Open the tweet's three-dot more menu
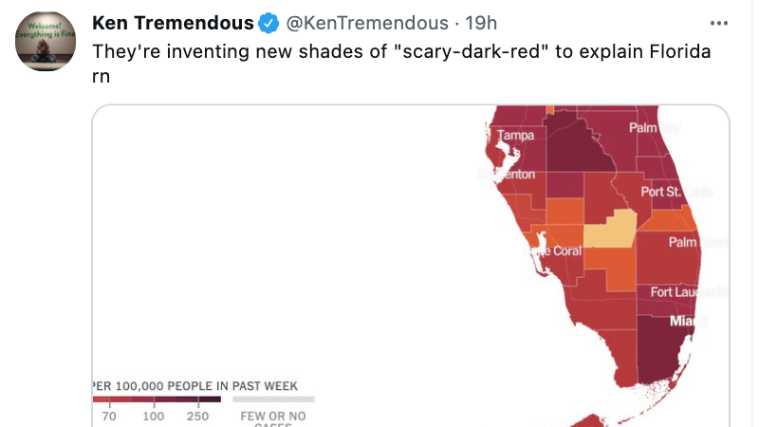The height and width of the screenshot is (427, 759). pyautogui.click(x=719, y=23)
